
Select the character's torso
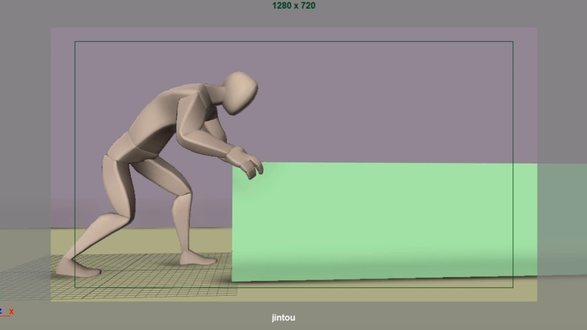point(165,121)
